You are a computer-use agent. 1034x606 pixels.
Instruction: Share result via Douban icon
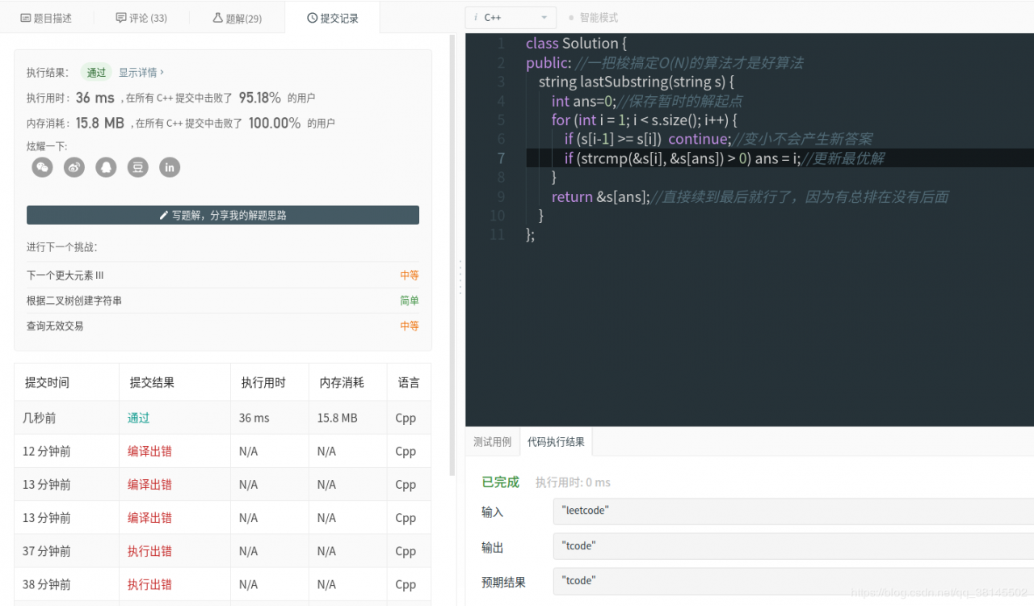pyautogui.click(x=138, y=167)
